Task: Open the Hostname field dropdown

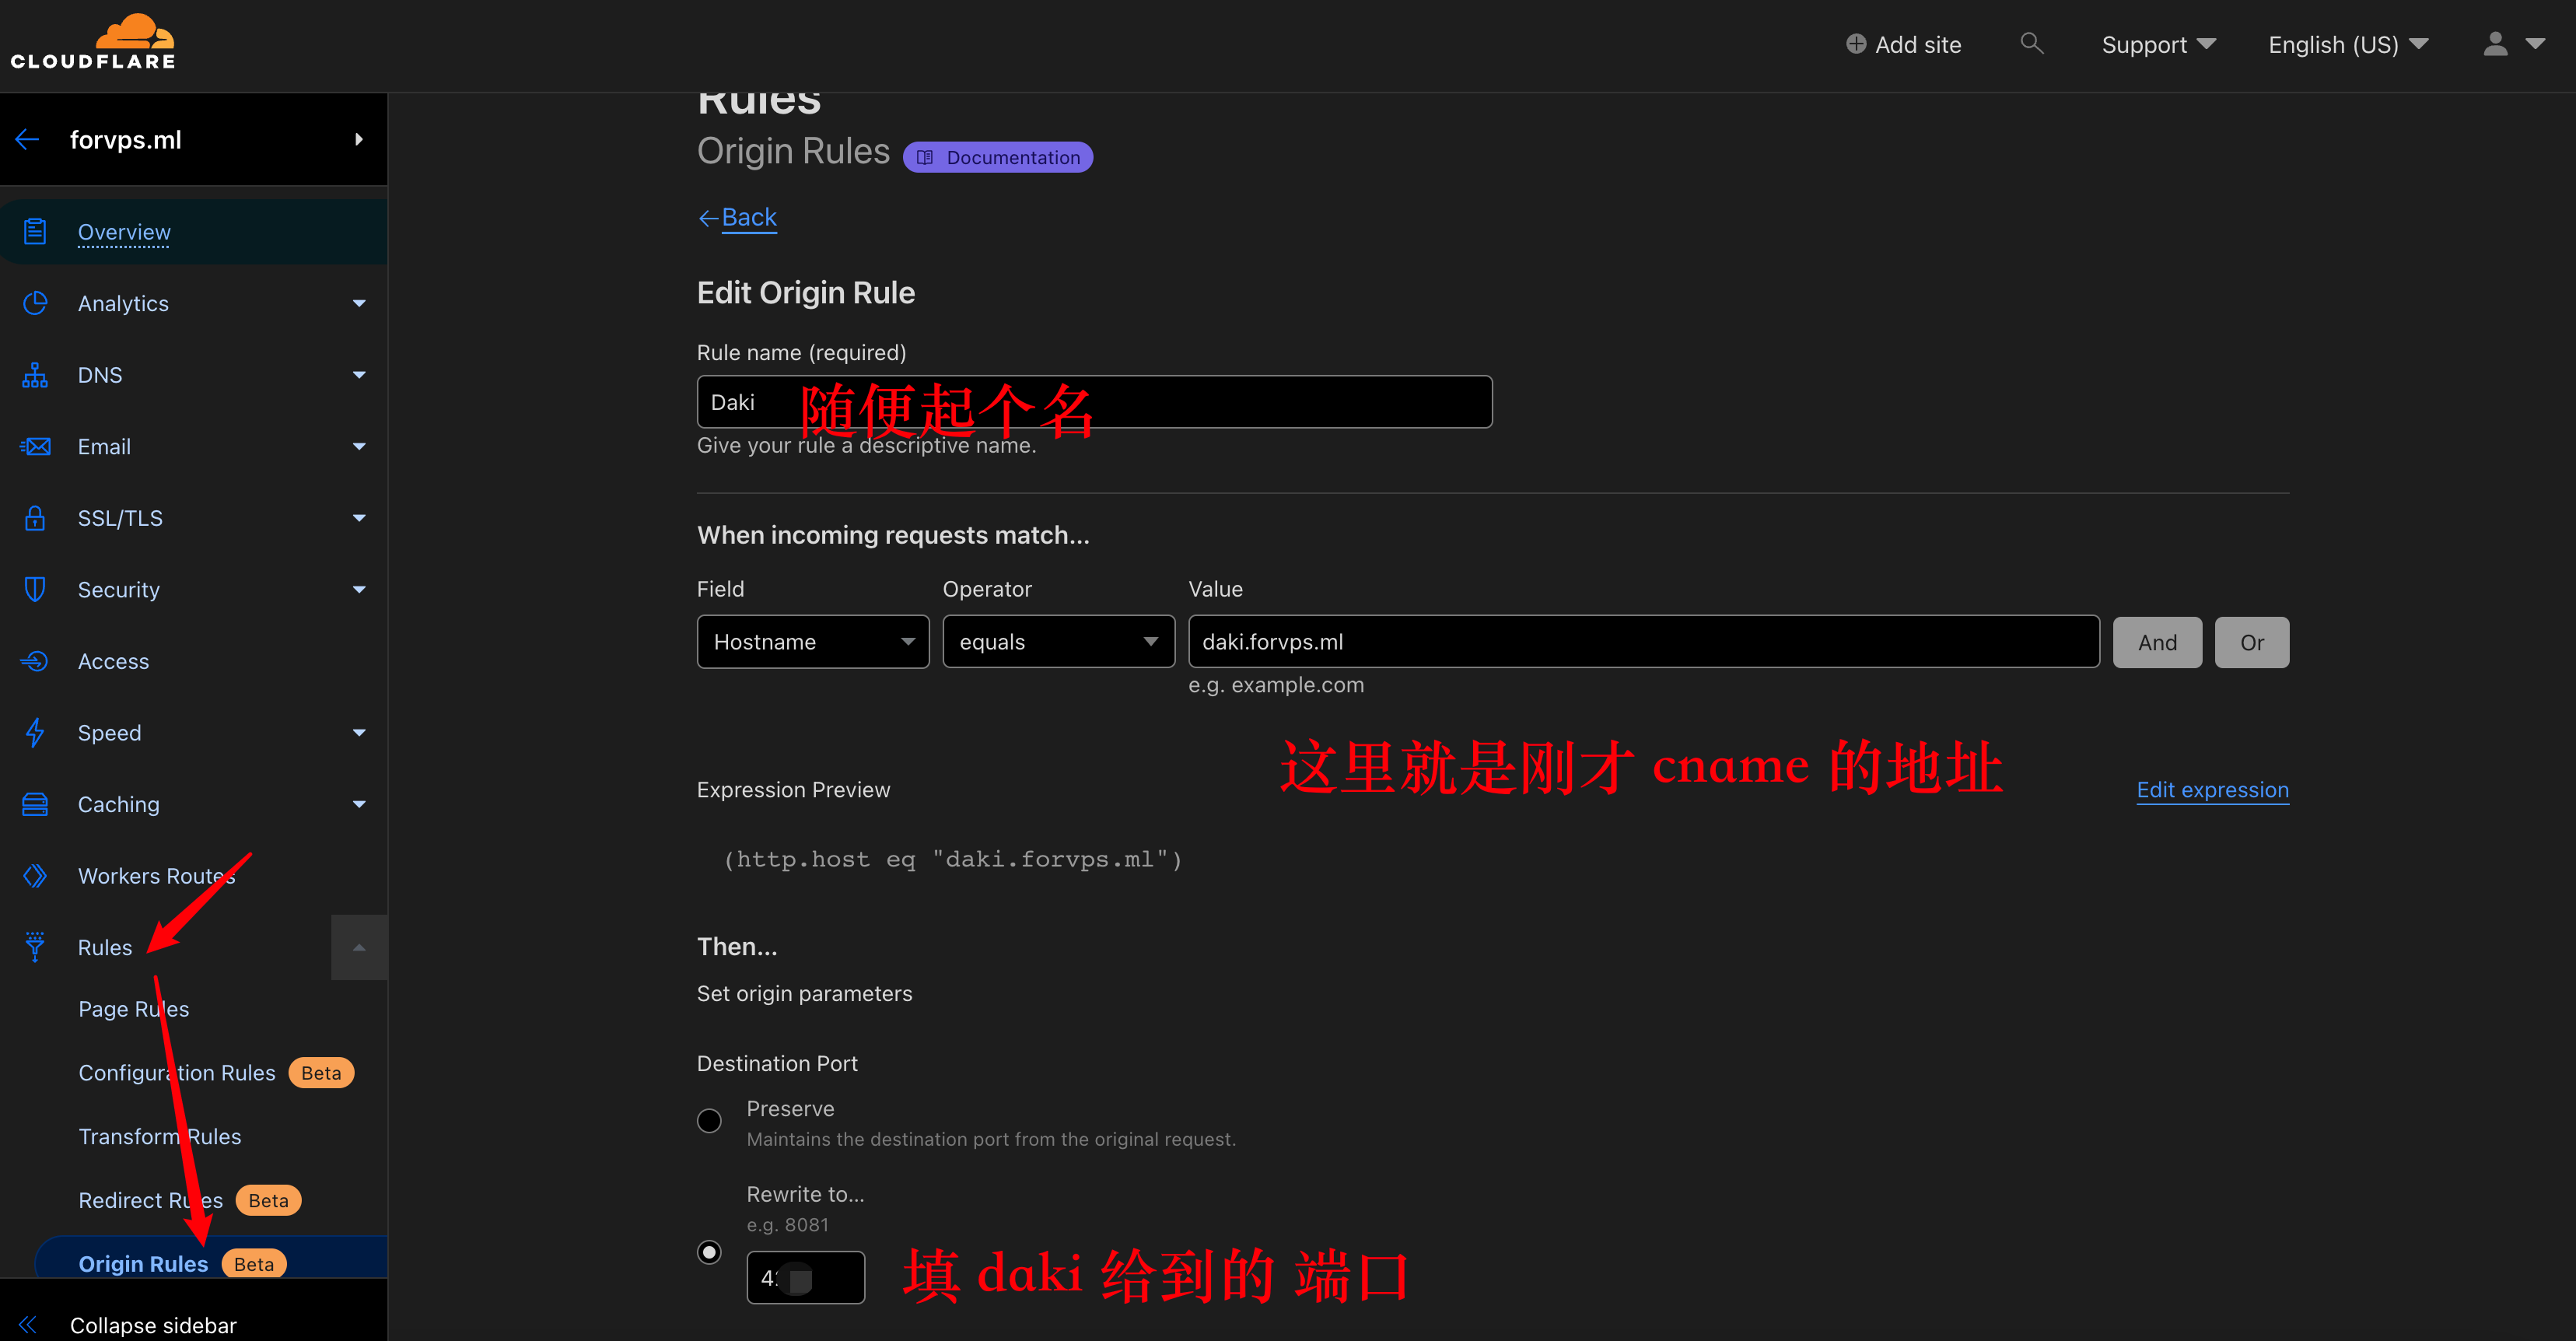Action: 813,642
